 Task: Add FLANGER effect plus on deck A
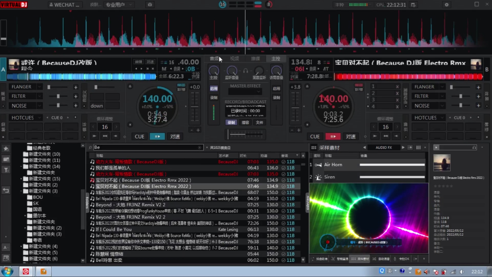[x=76, y=87]
